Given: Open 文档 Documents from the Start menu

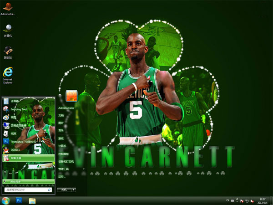Looking at the screenshot, I should tap(61, 115).
